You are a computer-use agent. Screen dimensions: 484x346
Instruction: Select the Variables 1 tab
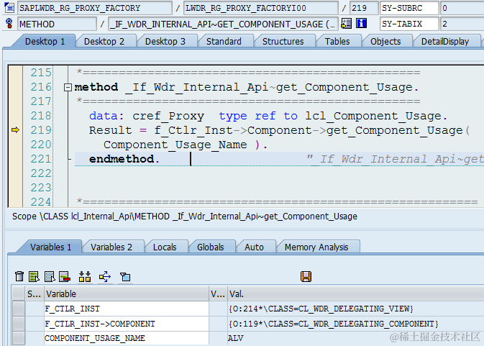point(50,247)
